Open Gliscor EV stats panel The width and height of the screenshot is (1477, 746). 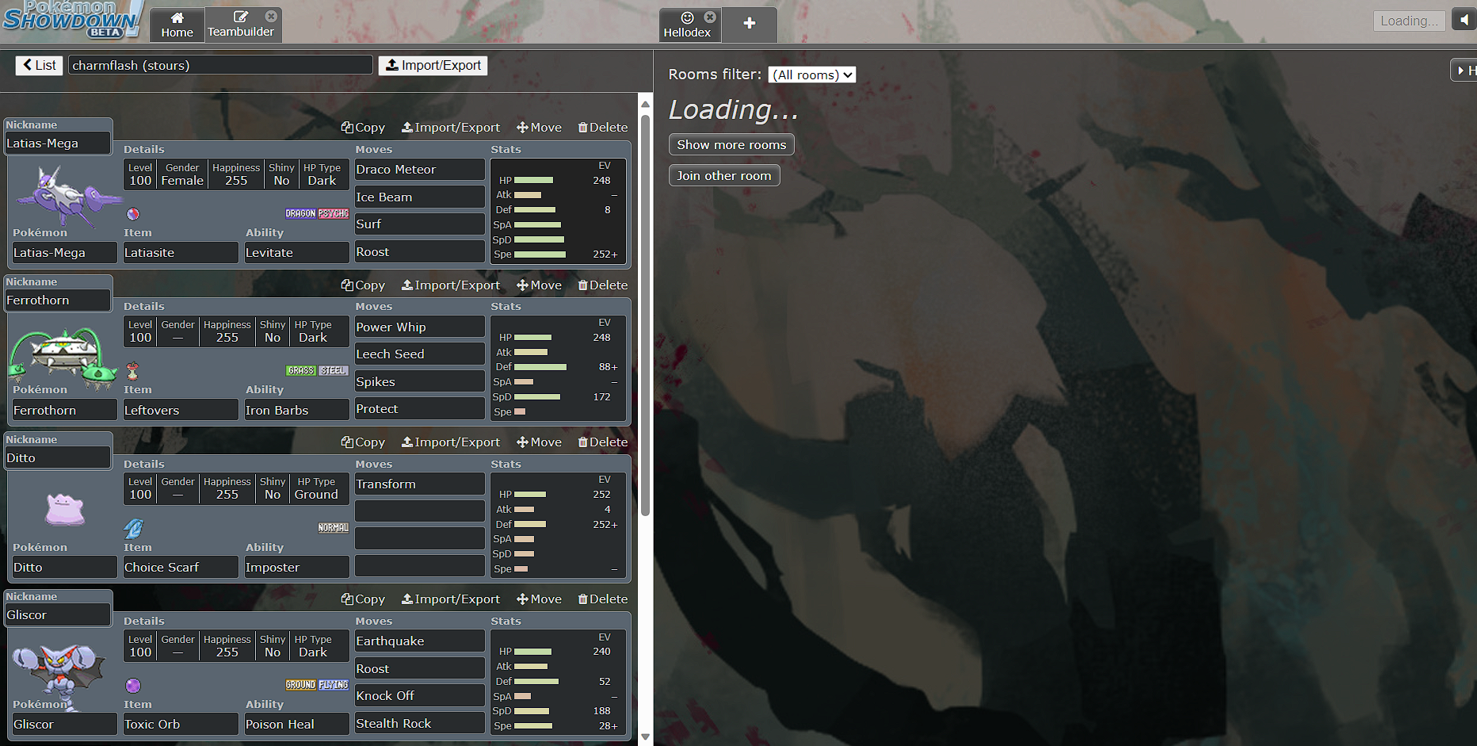[558, 682]
